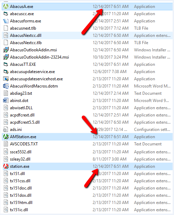
Task: Select the ads.ini file name
Action: tap(16, 130)
